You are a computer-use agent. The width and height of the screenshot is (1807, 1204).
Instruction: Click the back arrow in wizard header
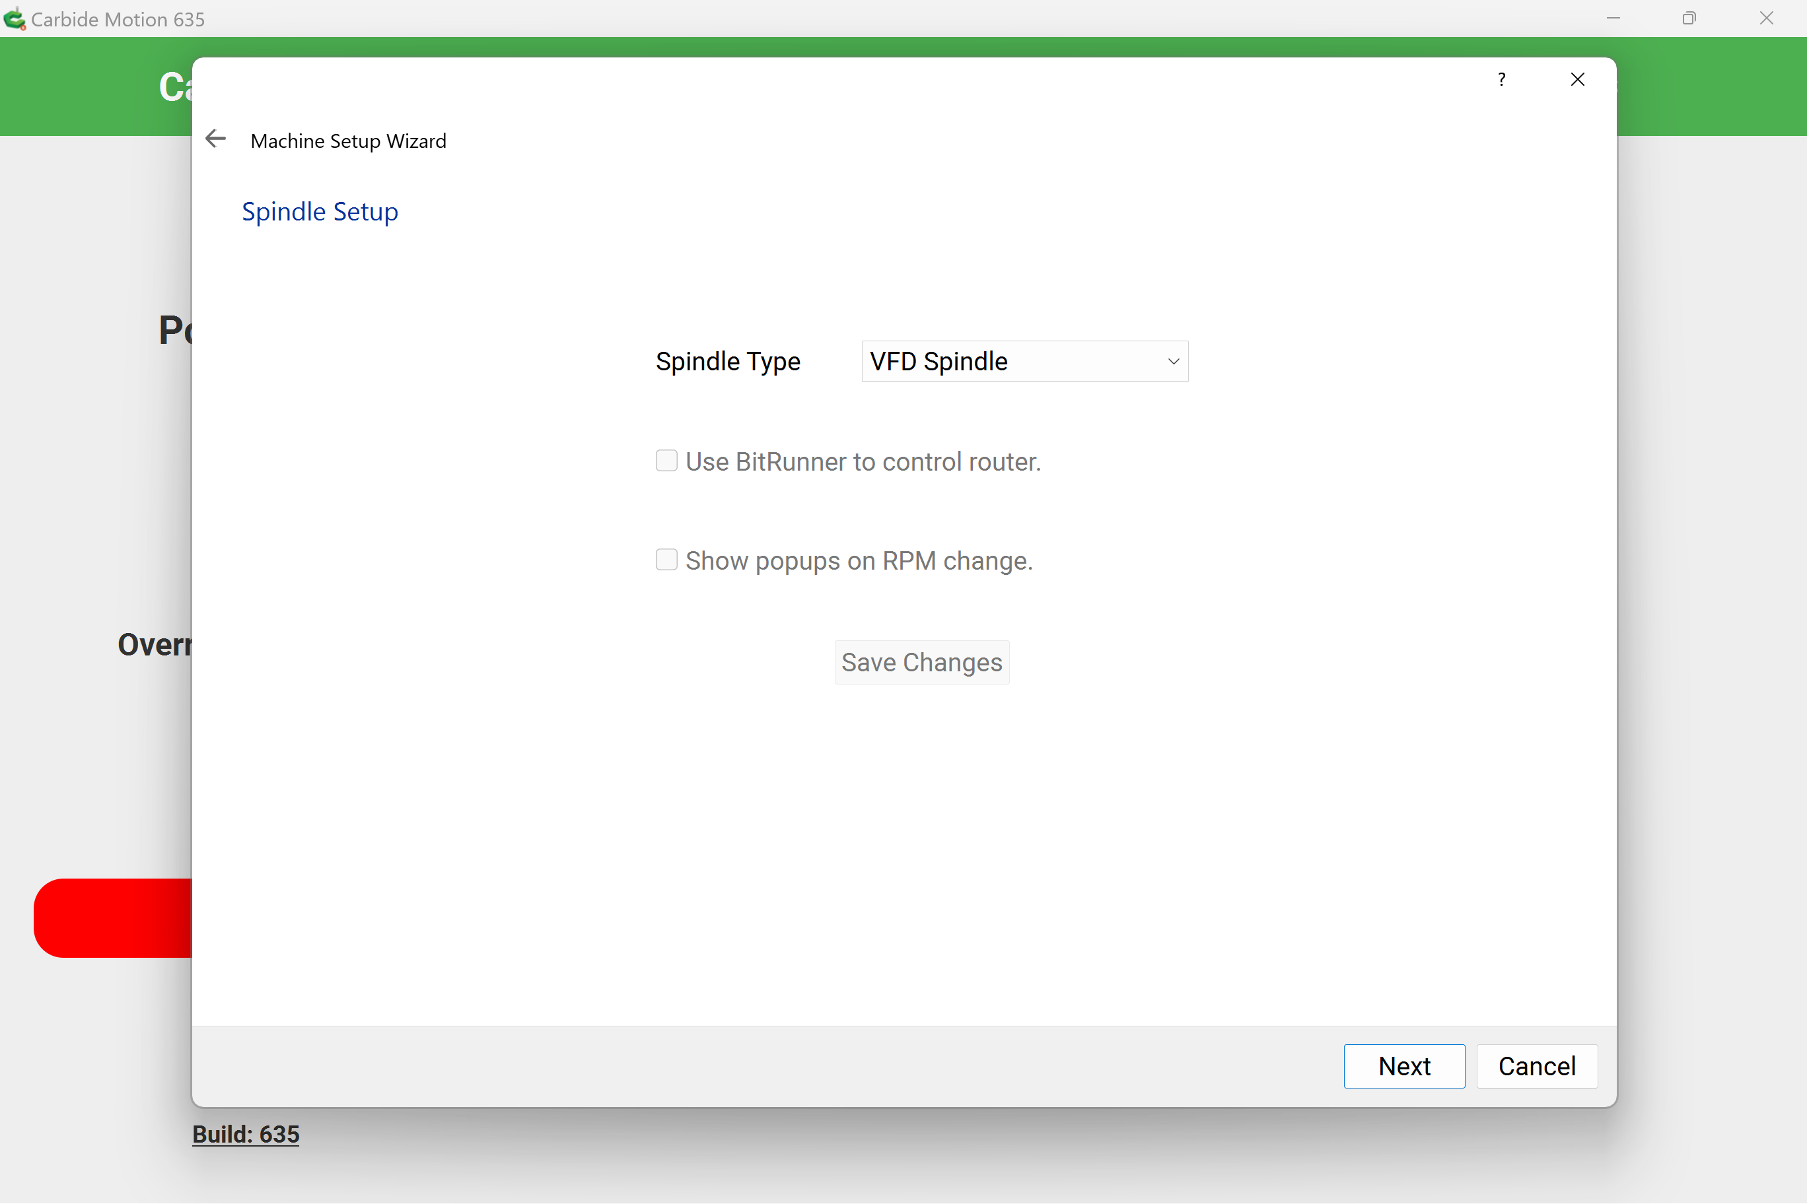pos(216,139)
